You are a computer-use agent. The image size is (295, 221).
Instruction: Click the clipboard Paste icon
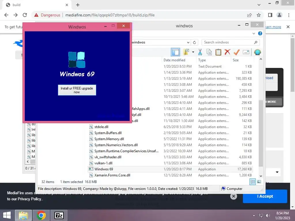pyautogui.click(x=218, y=52)
